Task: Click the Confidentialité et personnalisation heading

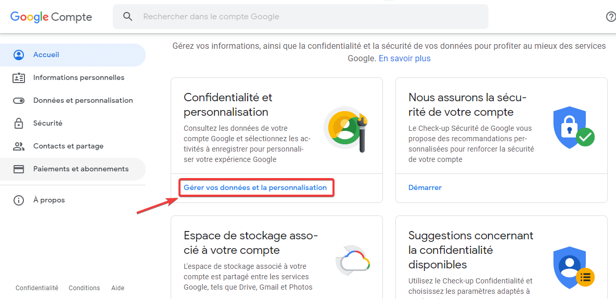Action: tap(228, 105)
